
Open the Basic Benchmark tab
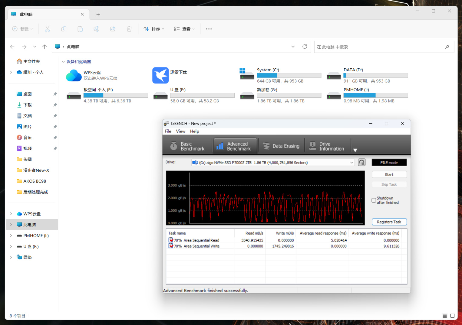pyautogui.click(x=187, y=146)
